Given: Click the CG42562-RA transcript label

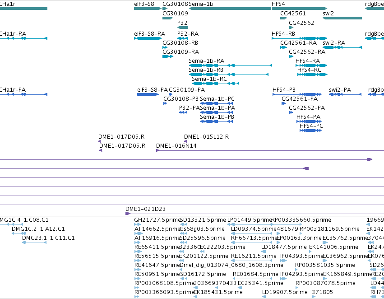Looking at the screenshot, I should (307, 51).
